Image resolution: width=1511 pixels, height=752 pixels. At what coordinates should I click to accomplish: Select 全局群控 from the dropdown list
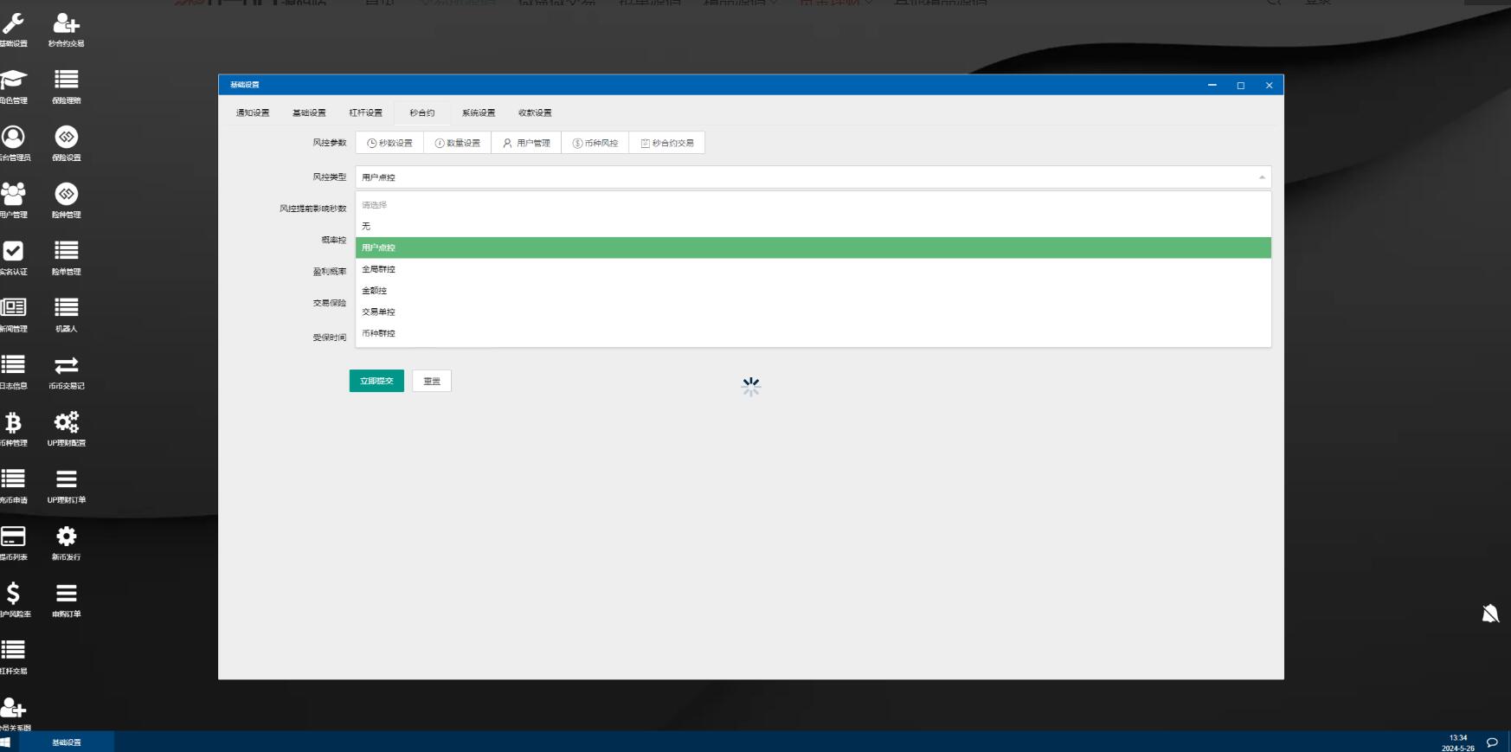[379, 269]
